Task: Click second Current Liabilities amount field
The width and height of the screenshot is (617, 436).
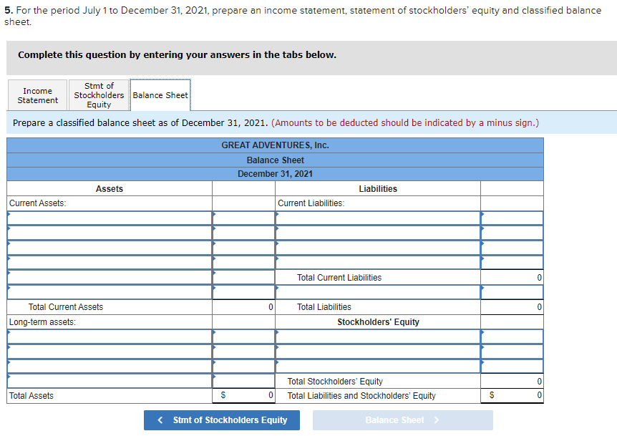Action: [512, 233]
